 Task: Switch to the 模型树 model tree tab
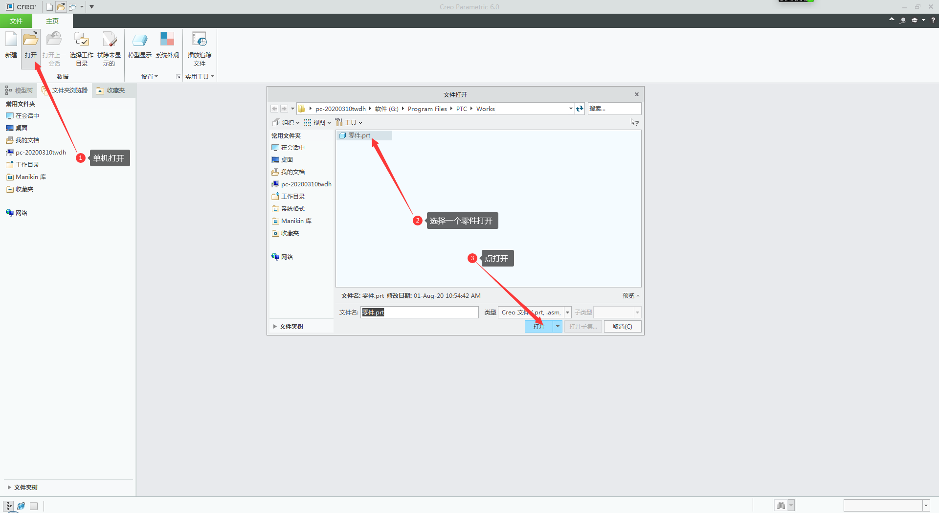pos(19,90)
